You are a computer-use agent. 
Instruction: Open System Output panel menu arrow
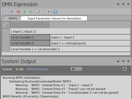[118, 61]
